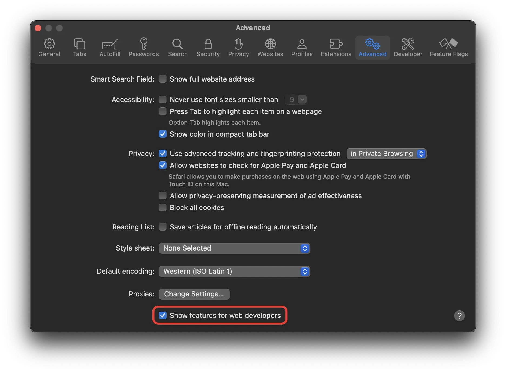
Task: Click Change Settings for Proxies
Action: coord(194,294)
